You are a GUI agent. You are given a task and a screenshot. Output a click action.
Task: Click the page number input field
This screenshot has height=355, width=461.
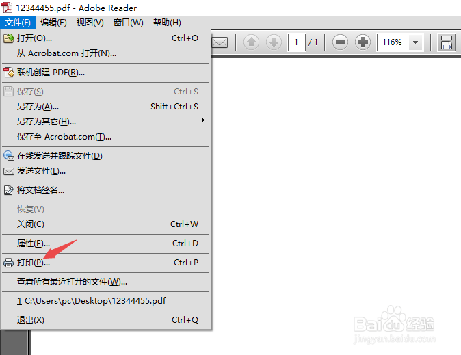pos(296,42)
